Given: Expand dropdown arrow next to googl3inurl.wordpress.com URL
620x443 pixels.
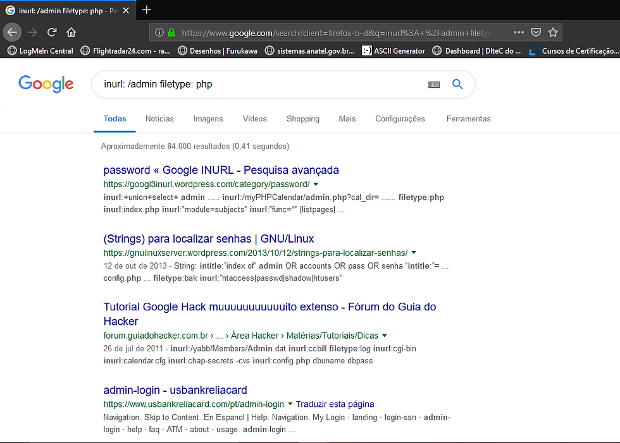Looking at the screenshot, I should [316, 185].
